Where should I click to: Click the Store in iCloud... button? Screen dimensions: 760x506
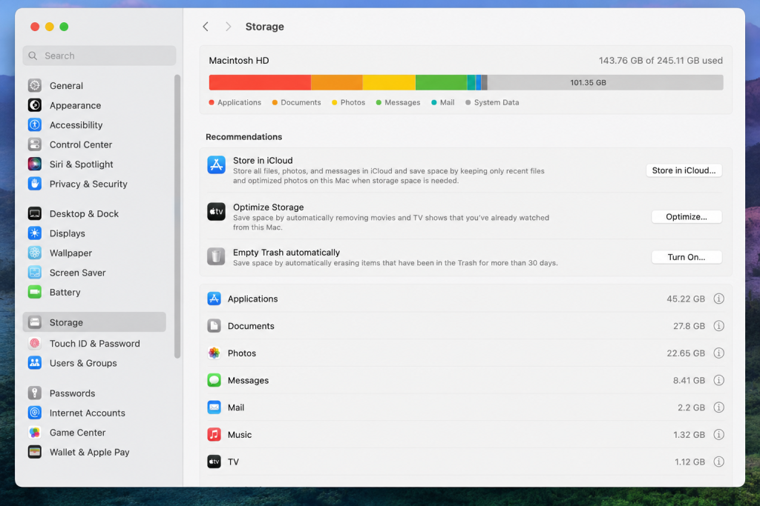[684, 170]
